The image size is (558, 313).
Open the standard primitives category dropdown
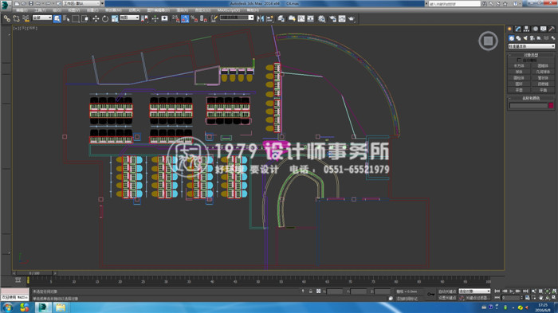tap(532, 46)
